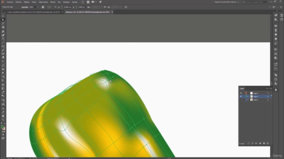Click the Create New Layer icon

[264, 144]
